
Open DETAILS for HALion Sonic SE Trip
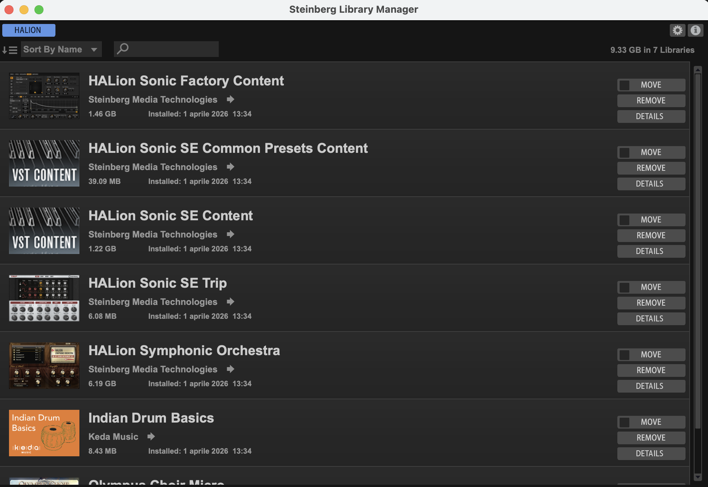651,319
